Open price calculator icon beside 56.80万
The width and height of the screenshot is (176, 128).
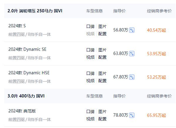tap(132, 30)
